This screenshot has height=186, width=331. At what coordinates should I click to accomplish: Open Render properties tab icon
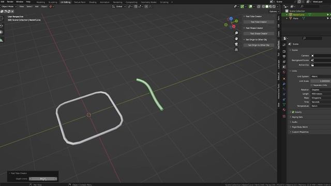coord(284,52)
